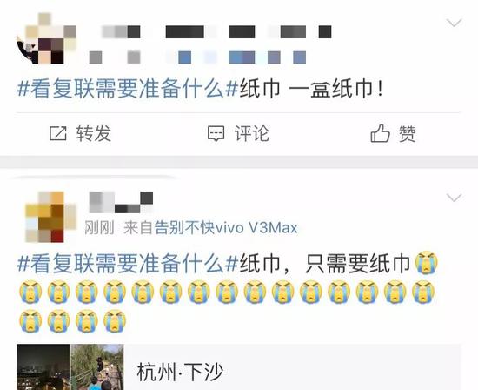The width and height of the screenshot is (478, 390).
Task: Open the second post's pixelated avatar
Action: pyautogui.click(x=50, y=217)
